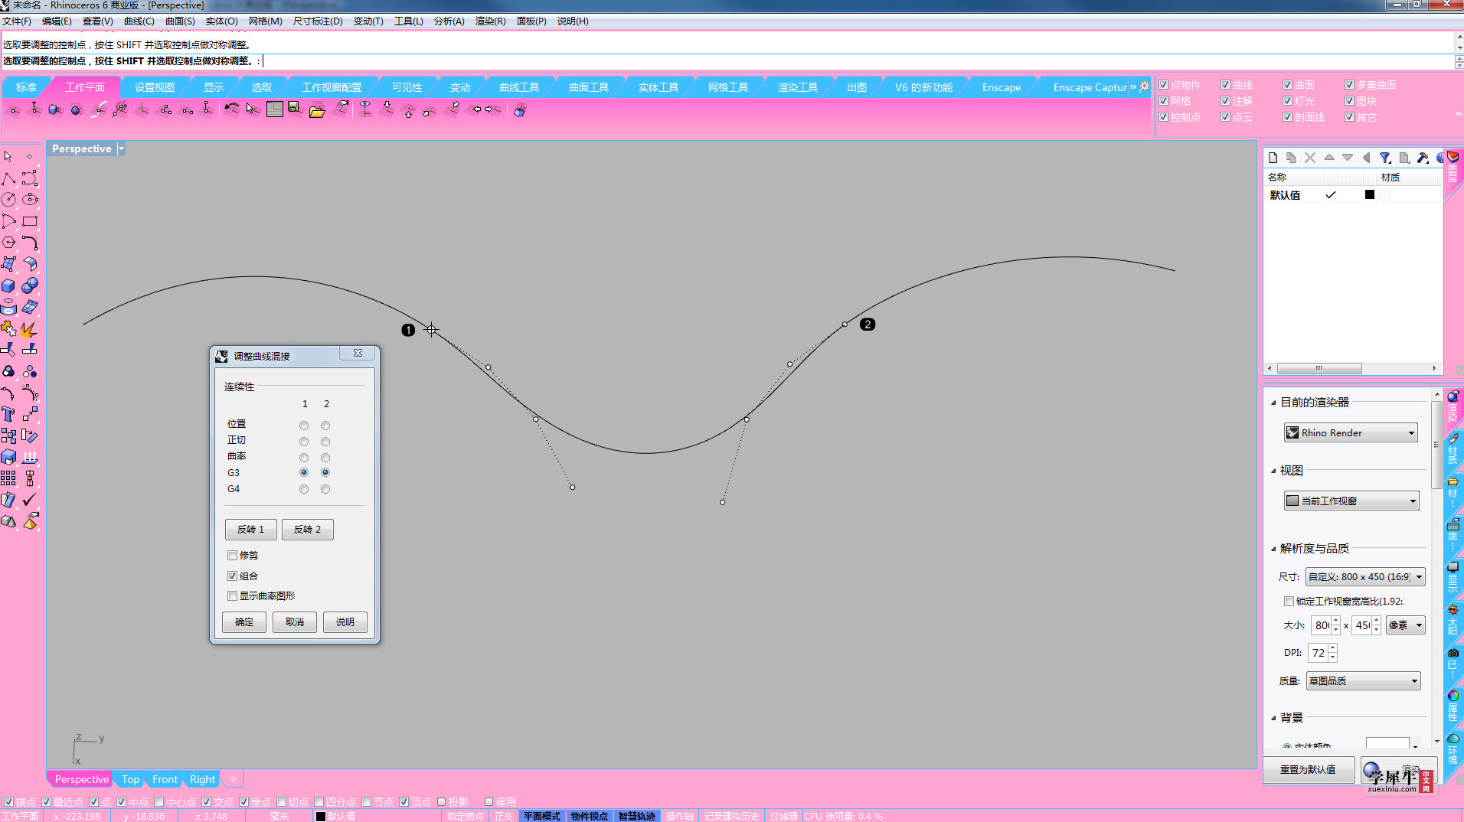Select the text object T tool

coord(8,414)
